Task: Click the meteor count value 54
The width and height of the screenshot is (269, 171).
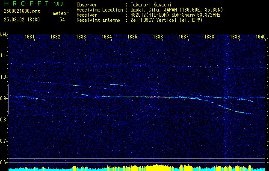Action: pyautogui.click(x=62, y=20)
